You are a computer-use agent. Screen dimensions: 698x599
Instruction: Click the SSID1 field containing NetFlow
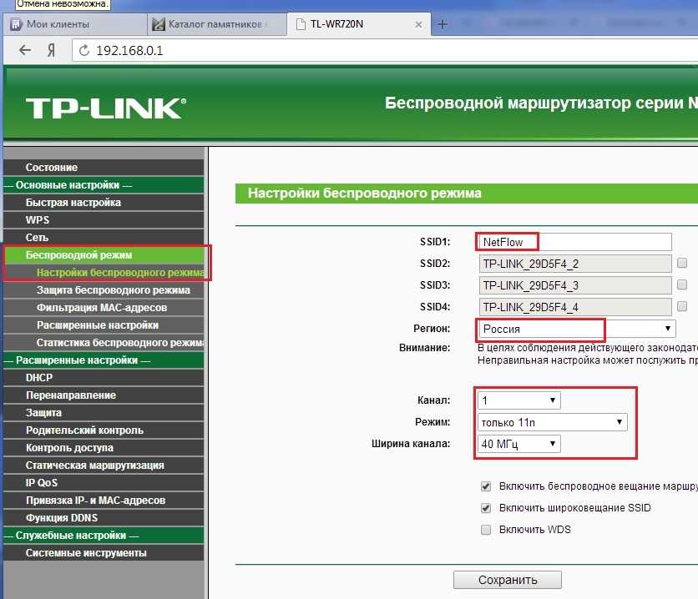(x=574, y=242)
